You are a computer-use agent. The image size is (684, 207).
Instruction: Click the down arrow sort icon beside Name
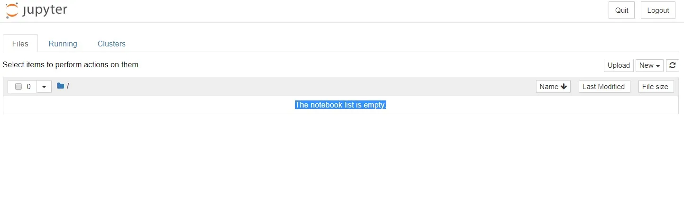point(564,87)
